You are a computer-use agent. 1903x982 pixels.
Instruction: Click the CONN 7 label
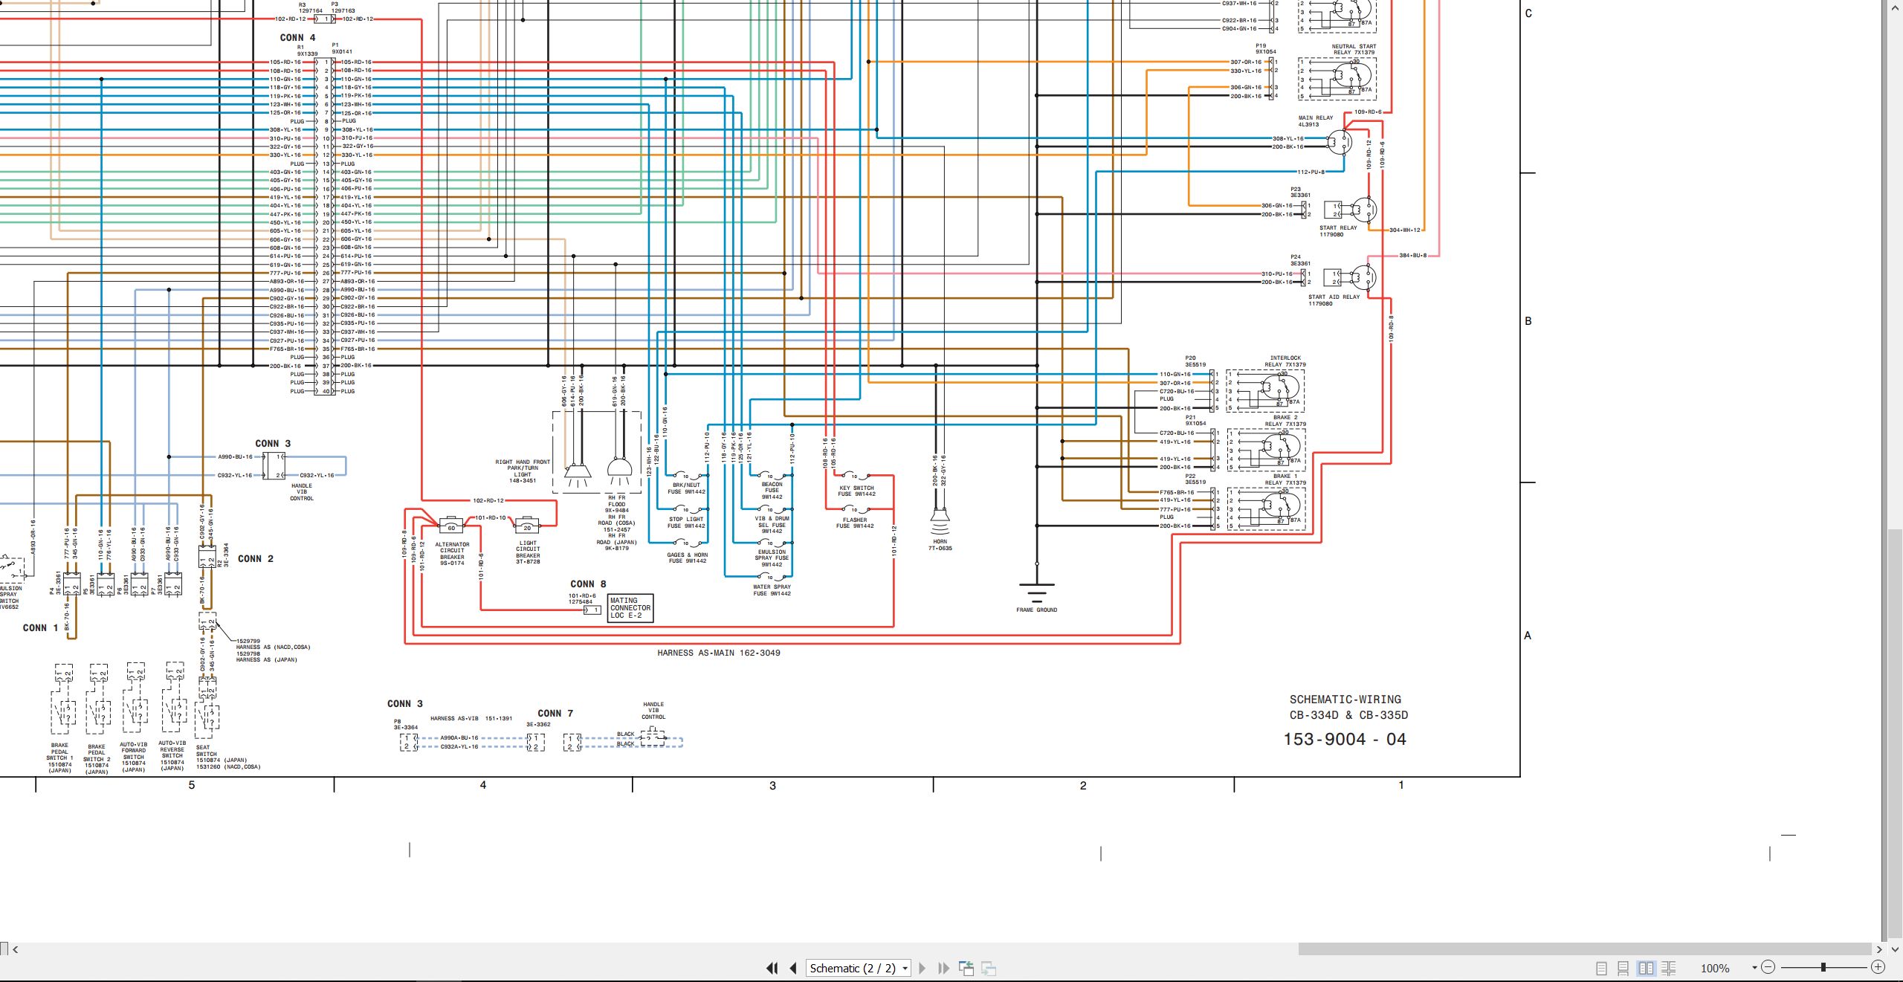pos(555,713)
